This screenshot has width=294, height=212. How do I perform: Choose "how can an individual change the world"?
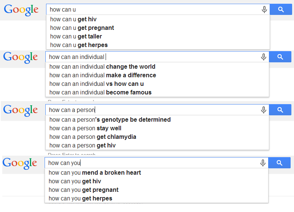(x=102, y=66)
